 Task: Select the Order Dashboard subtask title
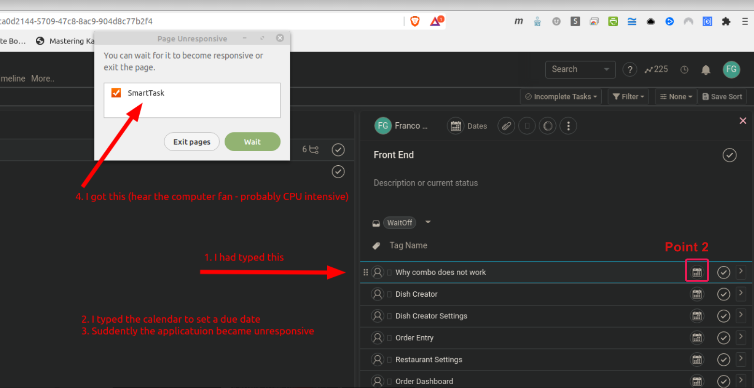click(424, 381)
